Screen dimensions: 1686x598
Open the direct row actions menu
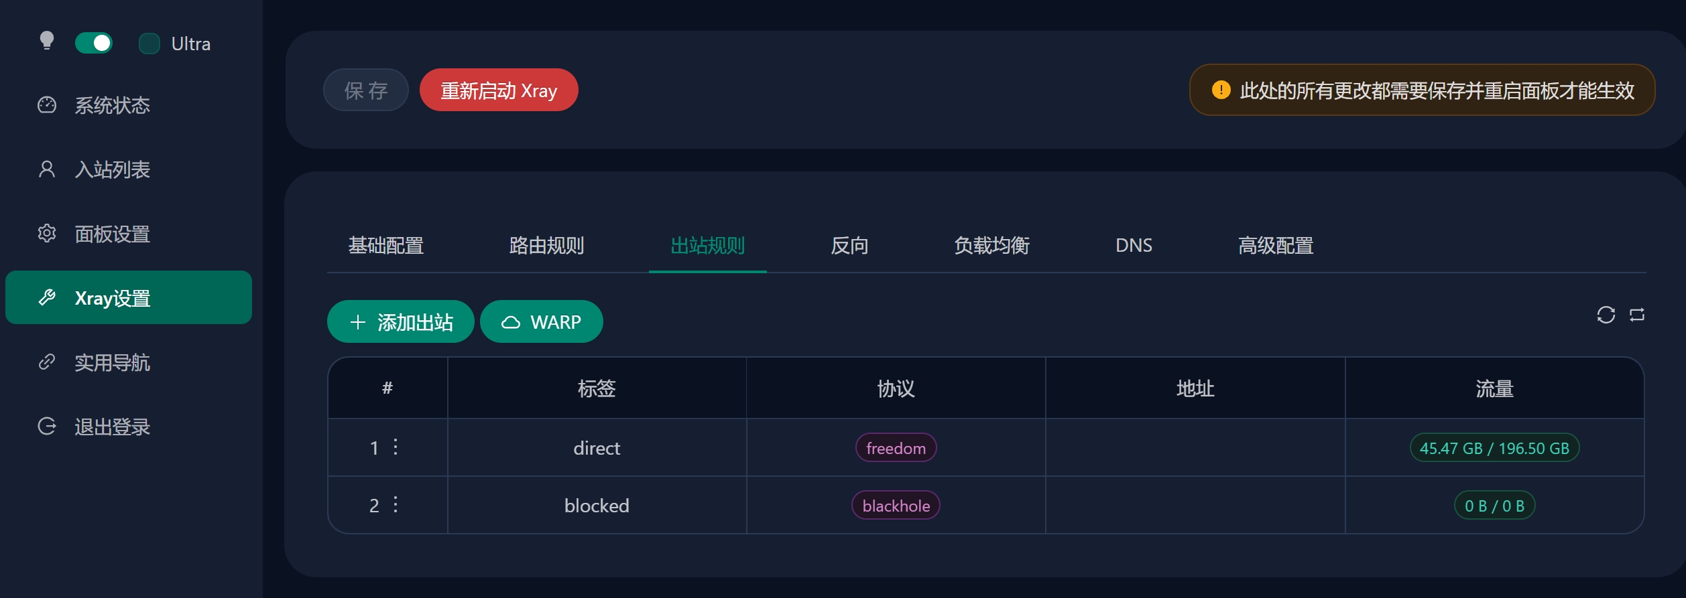[396, 447]
